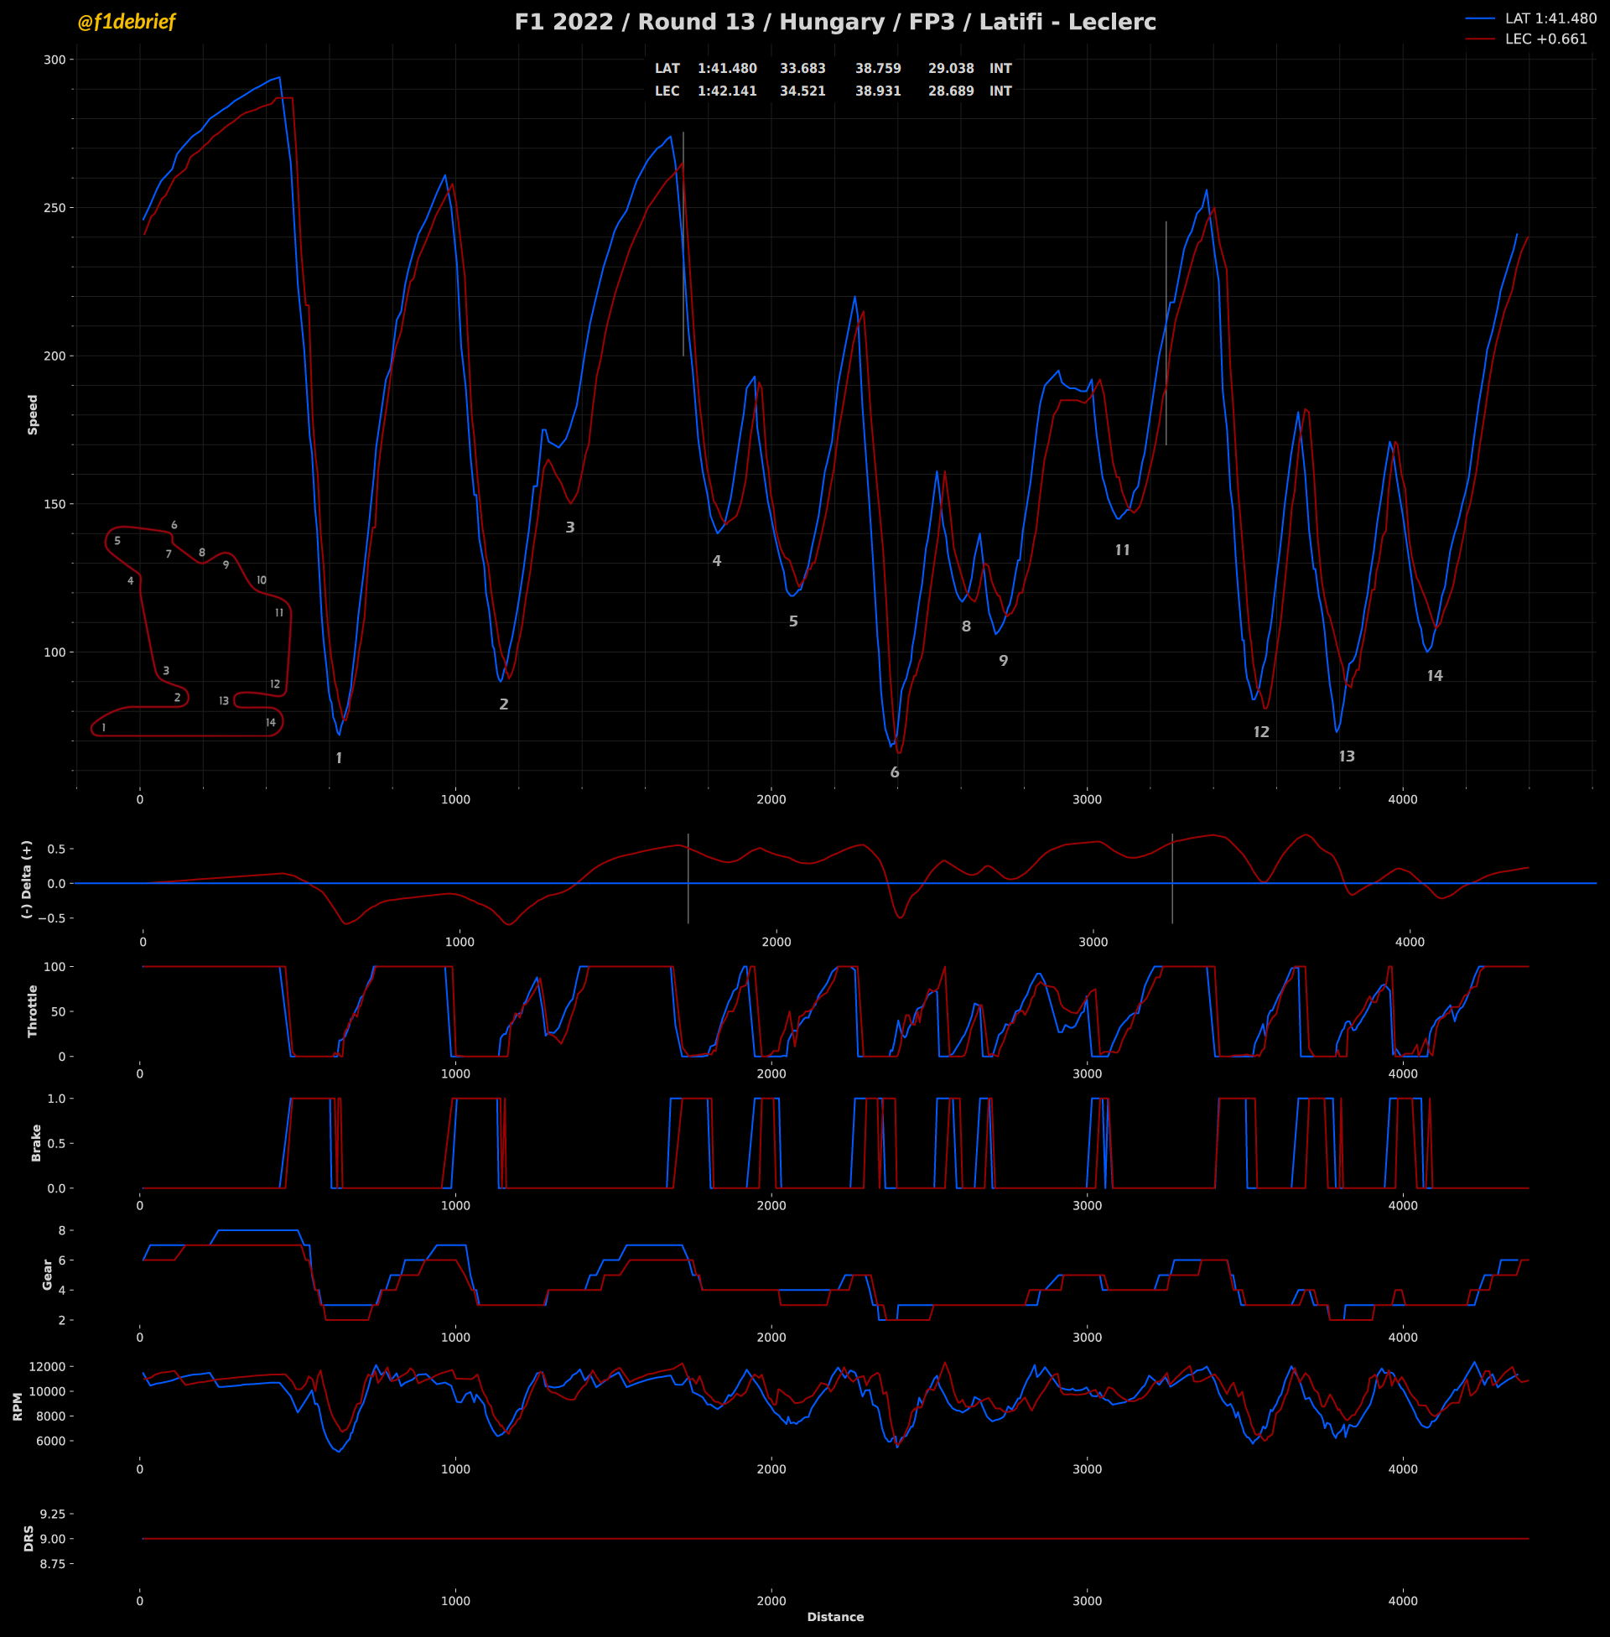Screen dimensions: 1610x1637
Task: Click the chart title F1 2022 Hungary FP3
Action: coord(834,22)
